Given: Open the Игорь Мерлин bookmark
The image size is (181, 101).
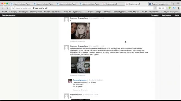Looking at the screenshot, I should click(x=133, y=12).
